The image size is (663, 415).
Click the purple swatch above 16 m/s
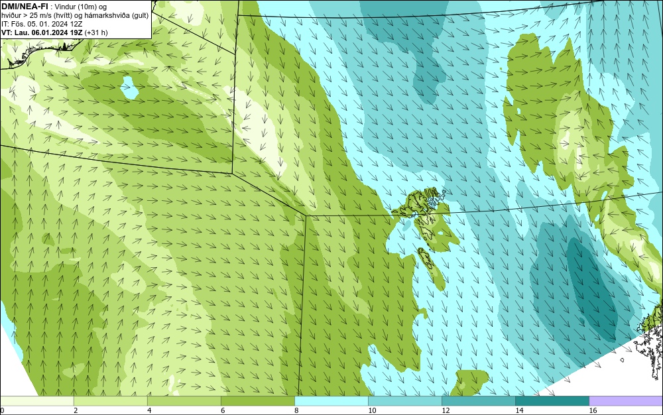pyautogui.click(x=626, y=400)
